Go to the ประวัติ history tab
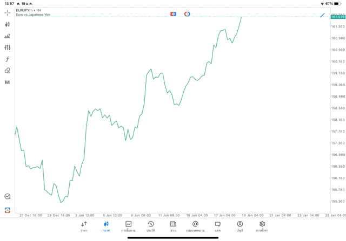The image size is (346, 241). pyautogui.click(x=151, y=226)
